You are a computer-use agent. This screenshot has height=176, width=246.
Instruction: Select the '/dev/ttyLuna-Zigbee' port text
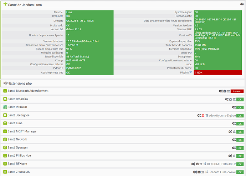(222, 116)
